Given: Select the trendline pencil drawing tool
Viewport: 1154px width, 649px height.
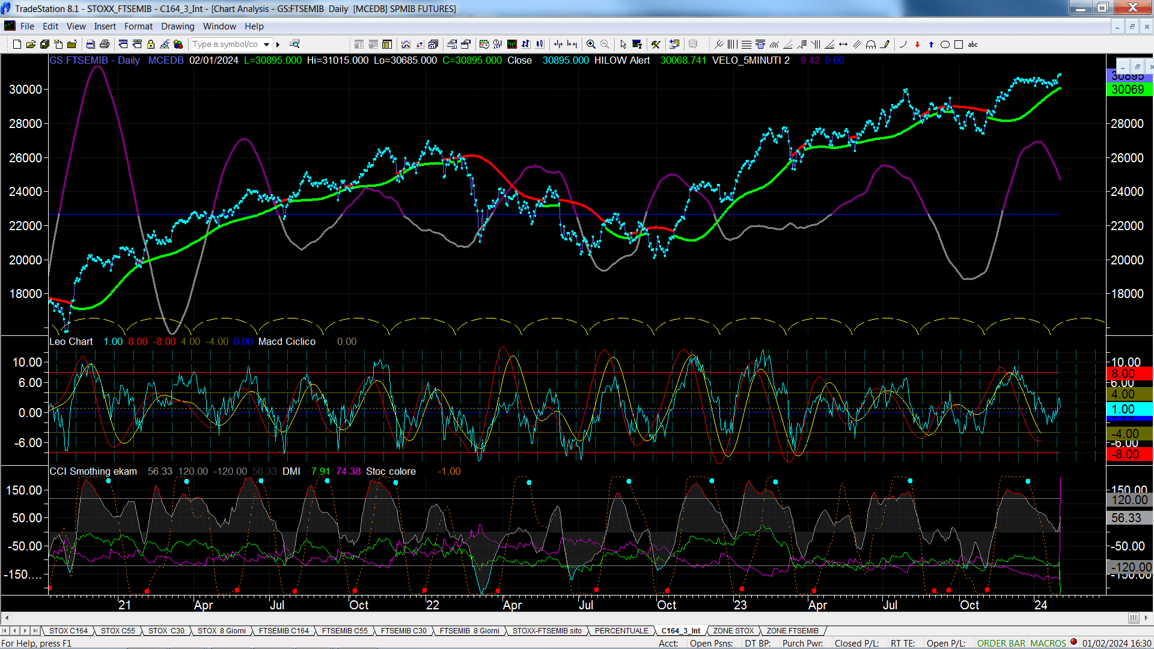Looking at the screenshot, I should (885, 44).
